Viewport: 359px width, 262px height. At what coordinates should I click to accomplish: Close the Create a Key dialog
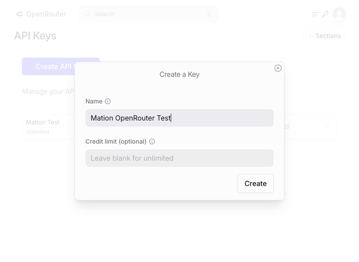tap(278, 68)
